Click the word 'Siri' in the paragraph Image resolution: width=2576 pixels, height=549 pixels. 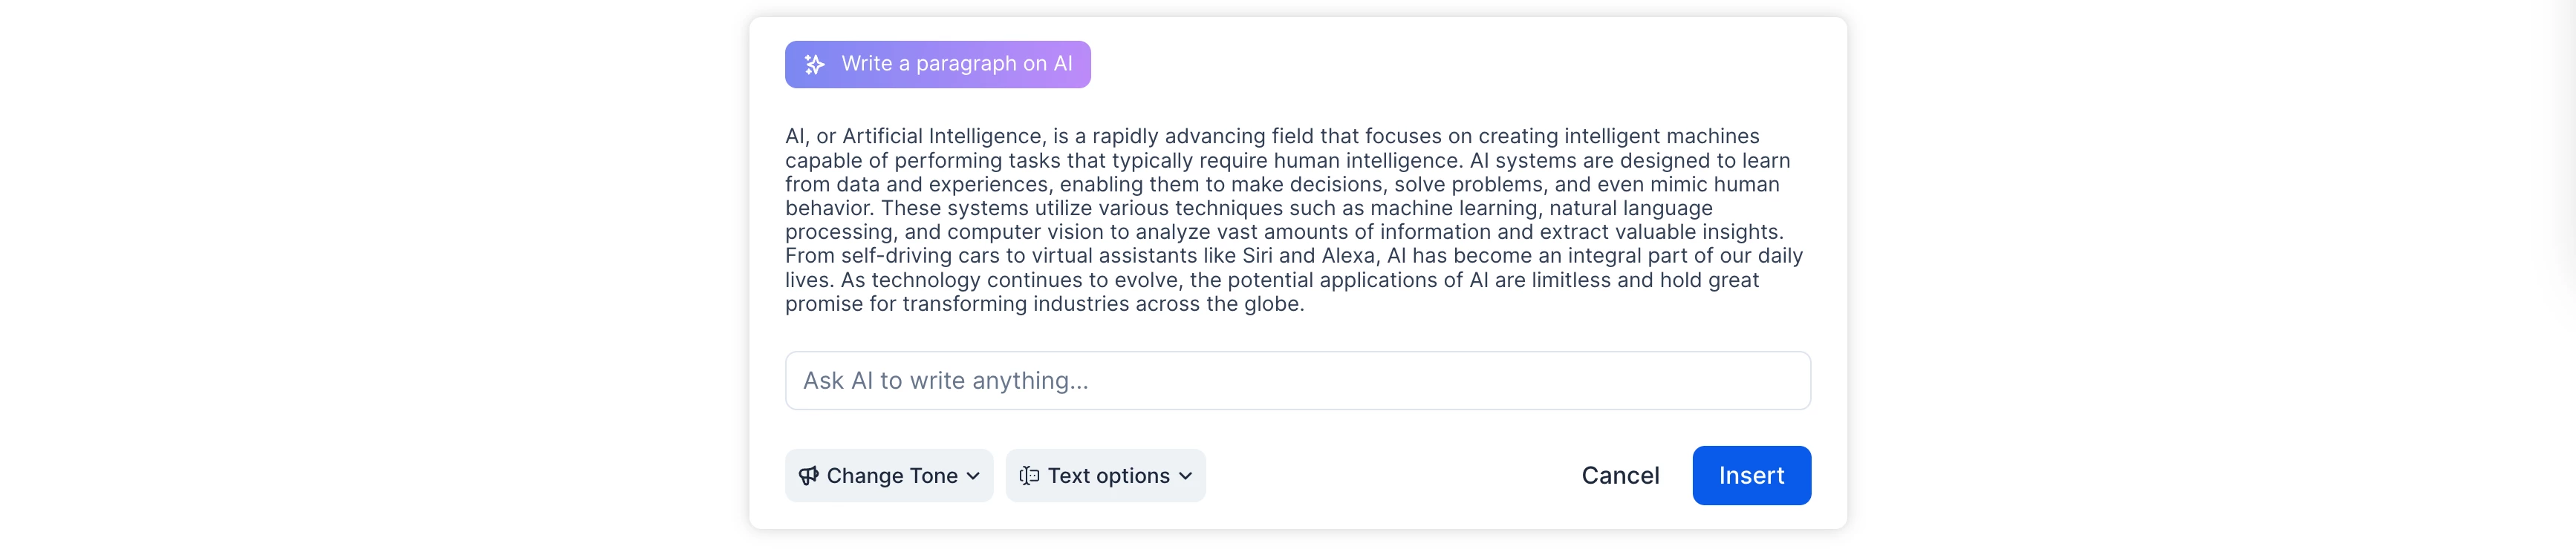(1257, 257)
